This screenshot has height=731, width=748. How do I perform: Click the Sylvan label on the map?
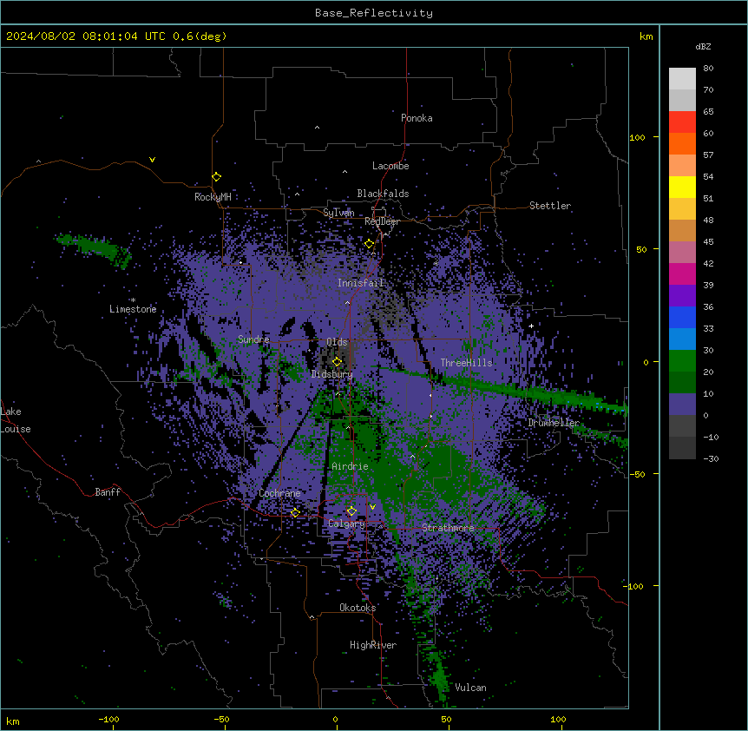tap(338, 213)
